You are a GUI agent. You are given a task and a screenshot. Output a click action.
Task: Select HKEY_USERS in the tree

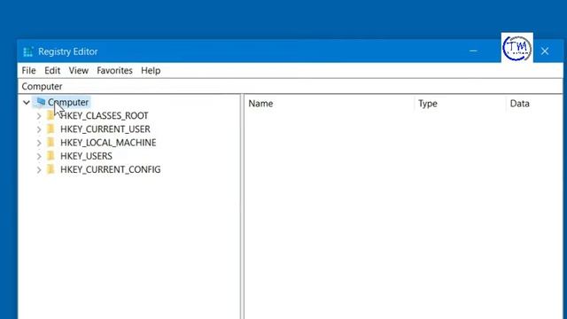(86, 156)
